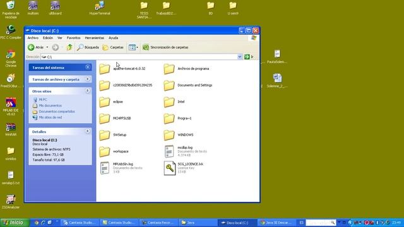This screenshot has width=404, height=227.
Task: Go up one folder level
Action: tap(69, 47)
